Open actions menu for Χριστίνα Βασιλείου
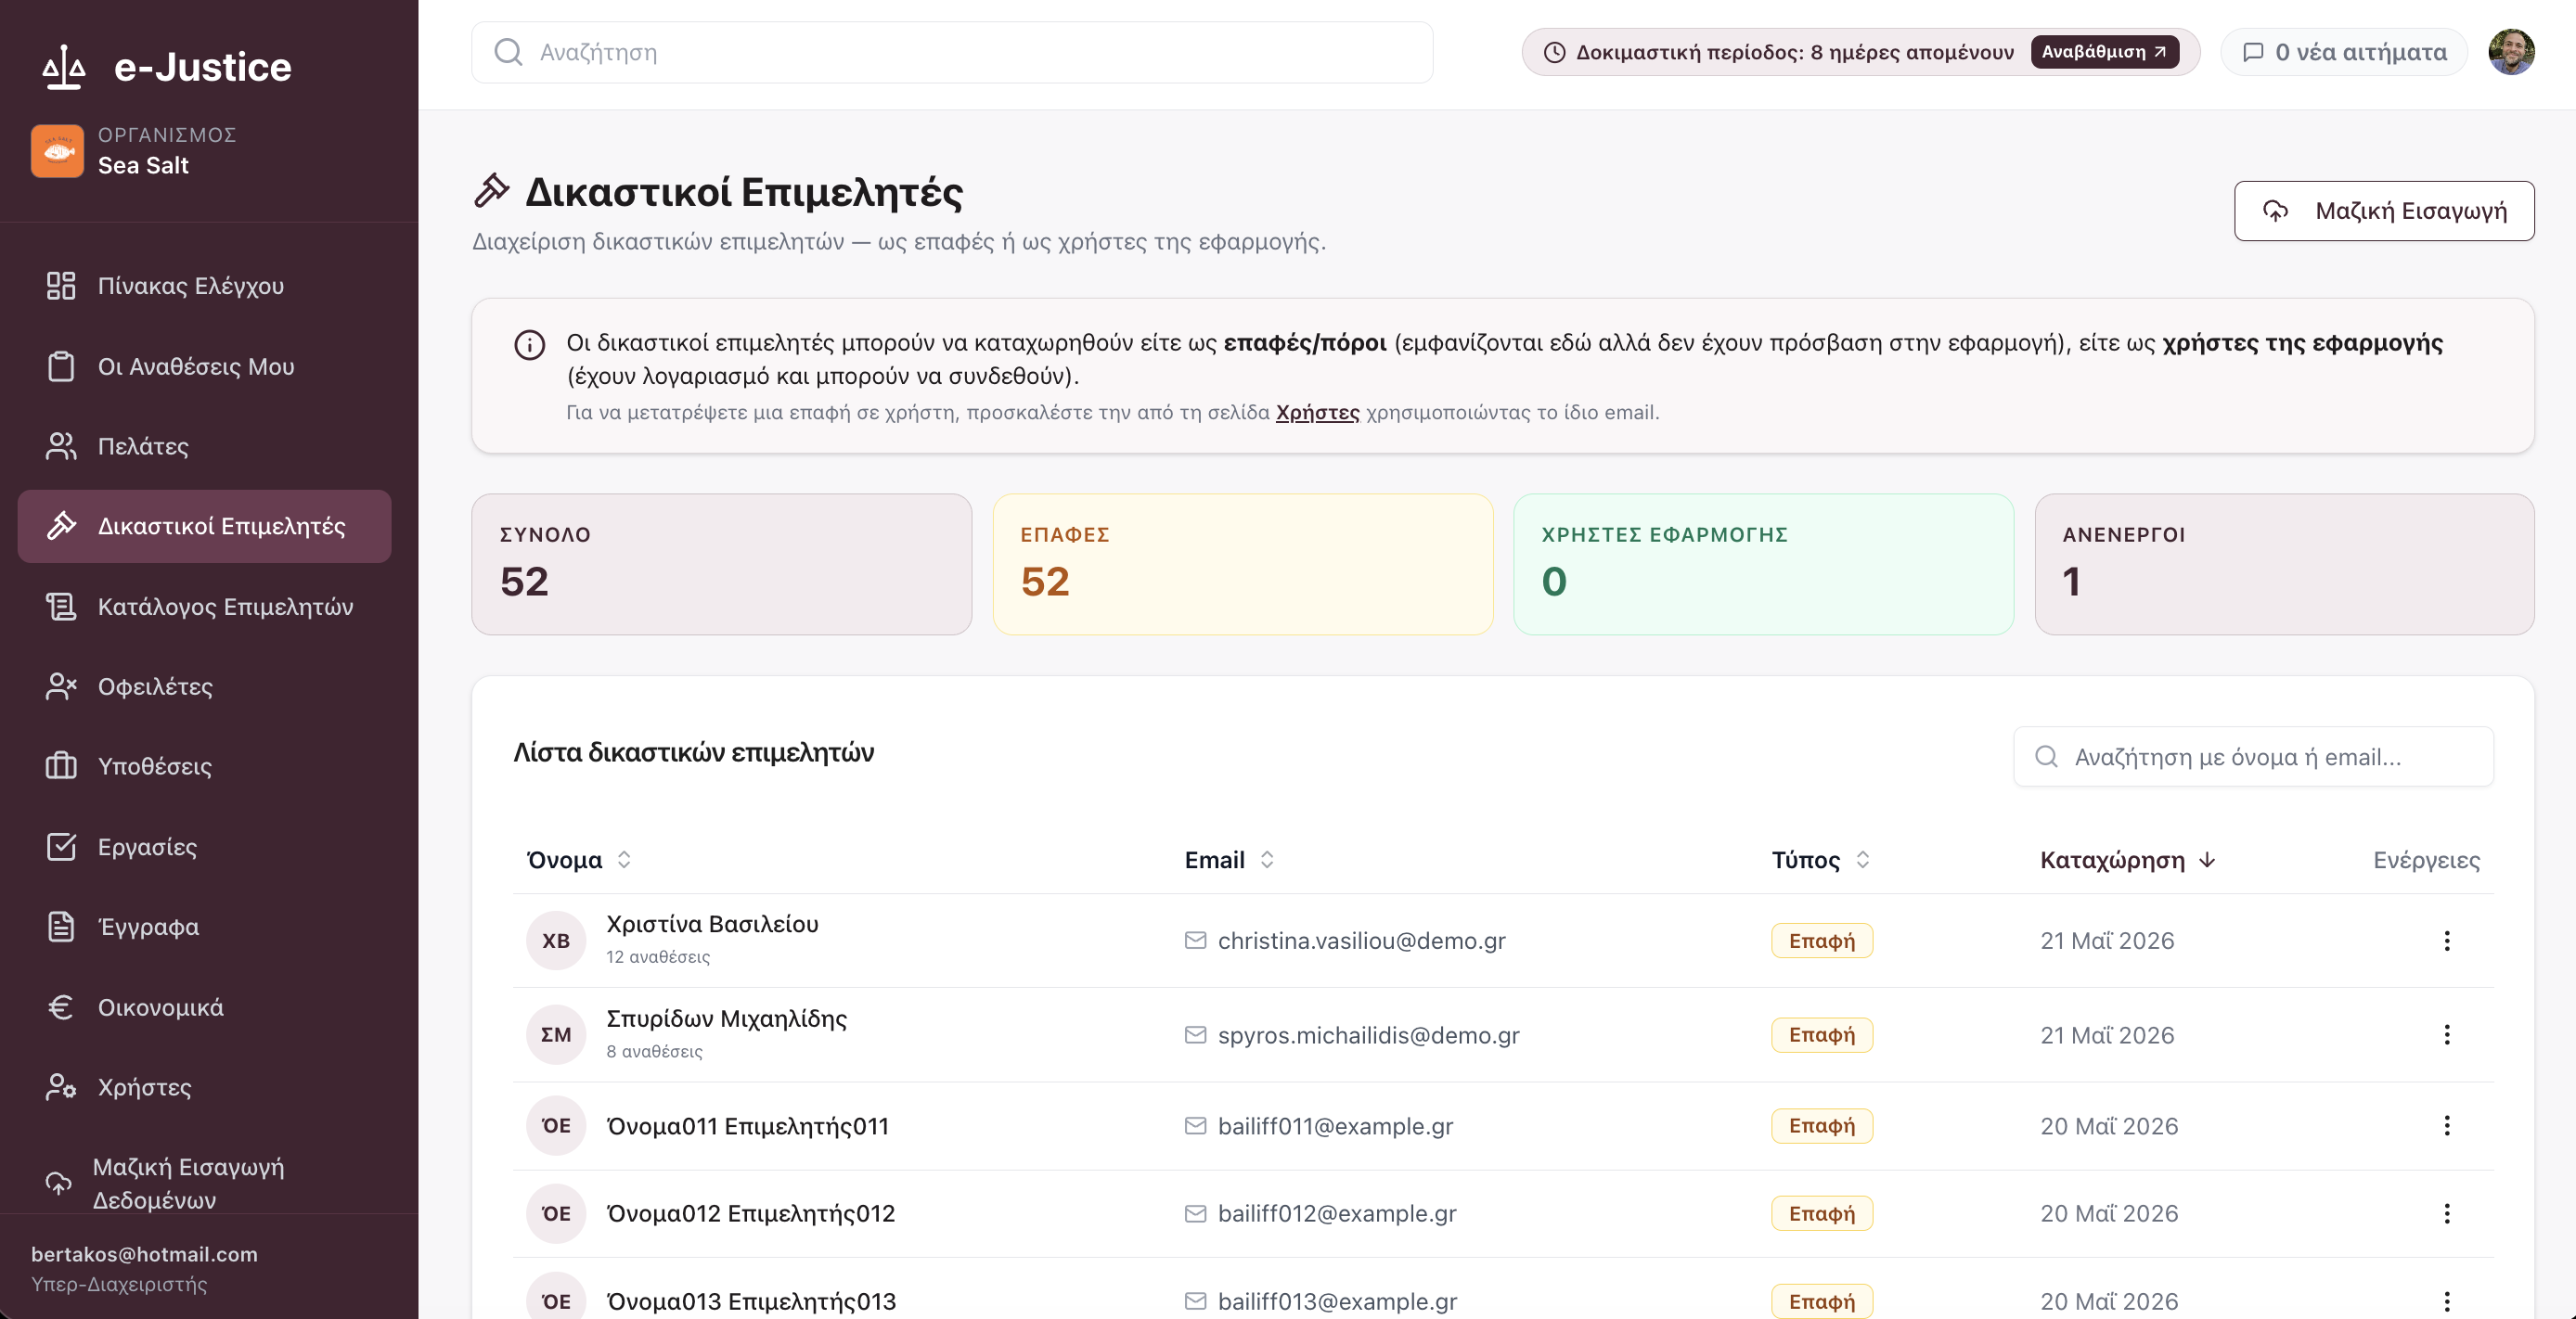 (x=2446, y=941)
